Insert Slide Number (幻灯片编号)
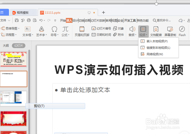 pos(101,29)
